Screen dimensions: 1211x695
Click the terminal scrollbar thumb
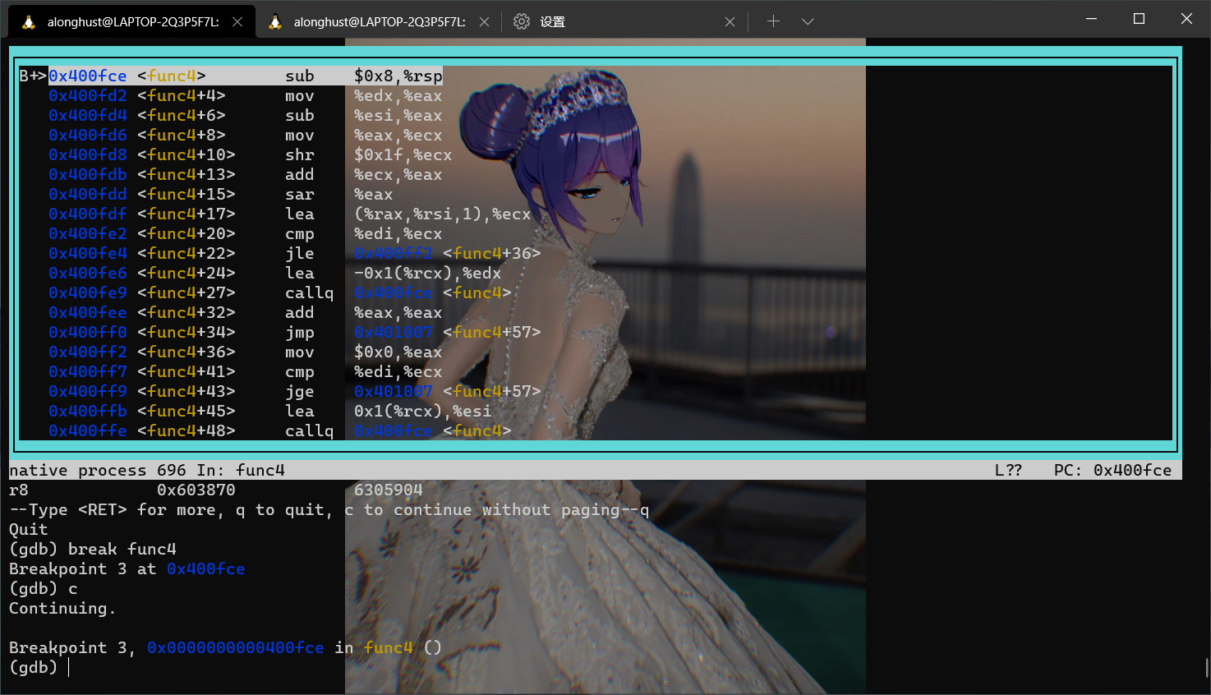click(1206, 667)
